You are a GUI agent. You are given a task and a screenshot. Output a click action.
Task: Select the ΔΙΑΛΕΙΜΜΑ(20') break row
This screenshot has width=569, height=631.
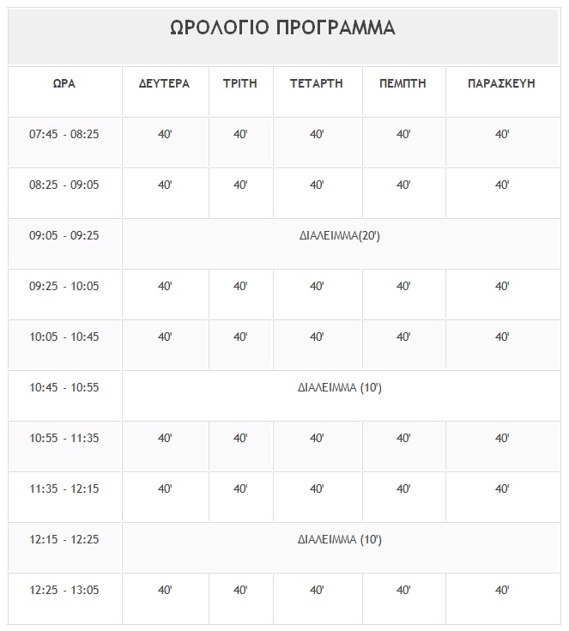339,236
